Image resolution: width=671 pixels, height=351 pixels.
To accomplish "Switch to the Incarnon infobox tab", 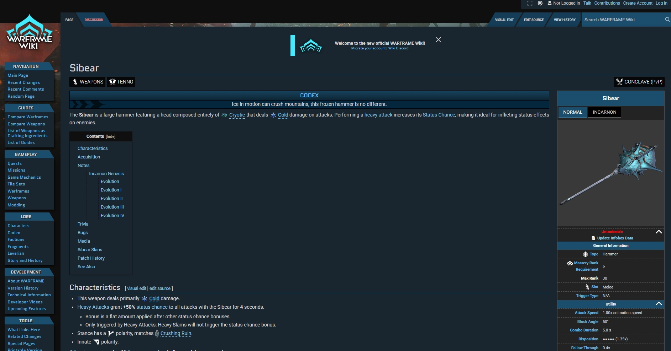I will [x=604, y=112].
